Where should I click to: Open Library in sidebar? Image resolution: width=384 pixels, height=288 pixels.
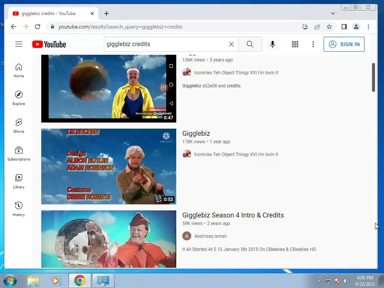19,181
